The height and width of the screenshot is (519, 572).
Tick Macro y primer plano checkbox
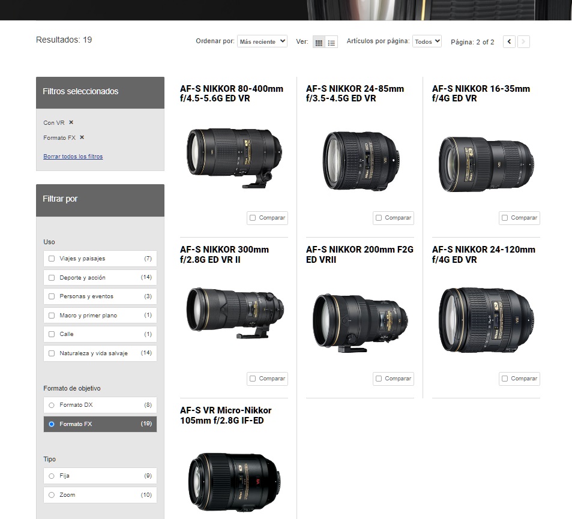pyautogui.click(x=52, y=316)
